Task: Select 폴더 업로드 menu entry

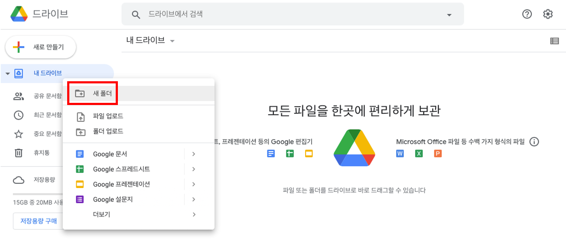Action: (139, 131)
